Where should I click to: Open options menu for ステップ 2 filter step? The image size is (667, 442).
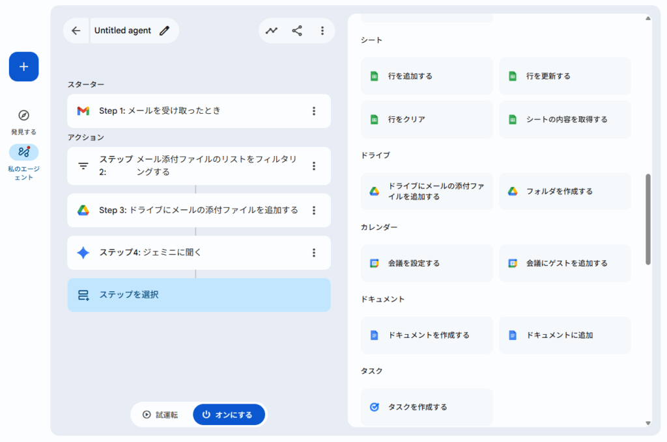[313, 166]
